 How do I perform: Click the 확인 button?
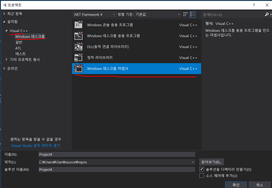point(236,185)
